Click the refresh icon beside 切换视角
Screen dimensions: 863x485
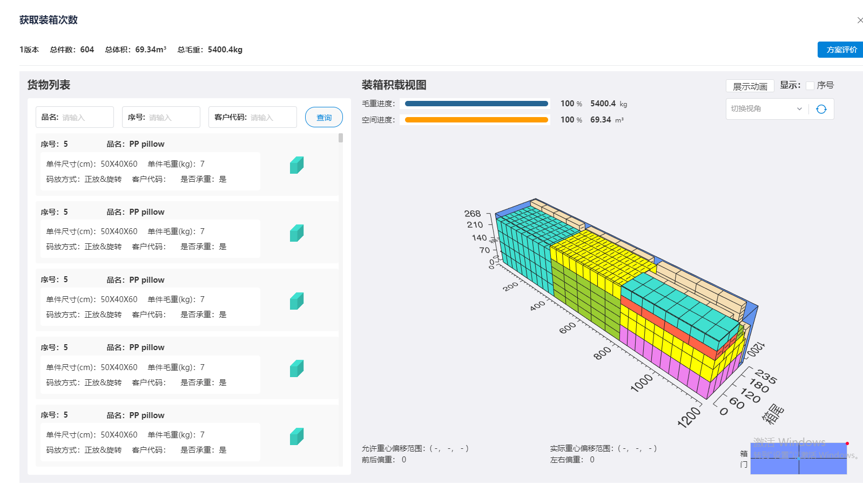pos(821,109)
